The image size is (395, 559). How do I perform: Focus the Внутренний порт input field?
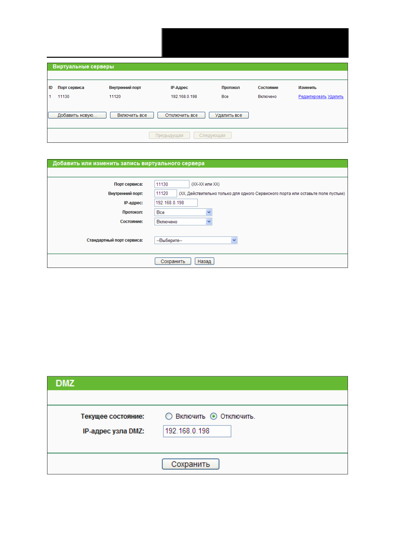pyautogui.click(x=165, y=194)
